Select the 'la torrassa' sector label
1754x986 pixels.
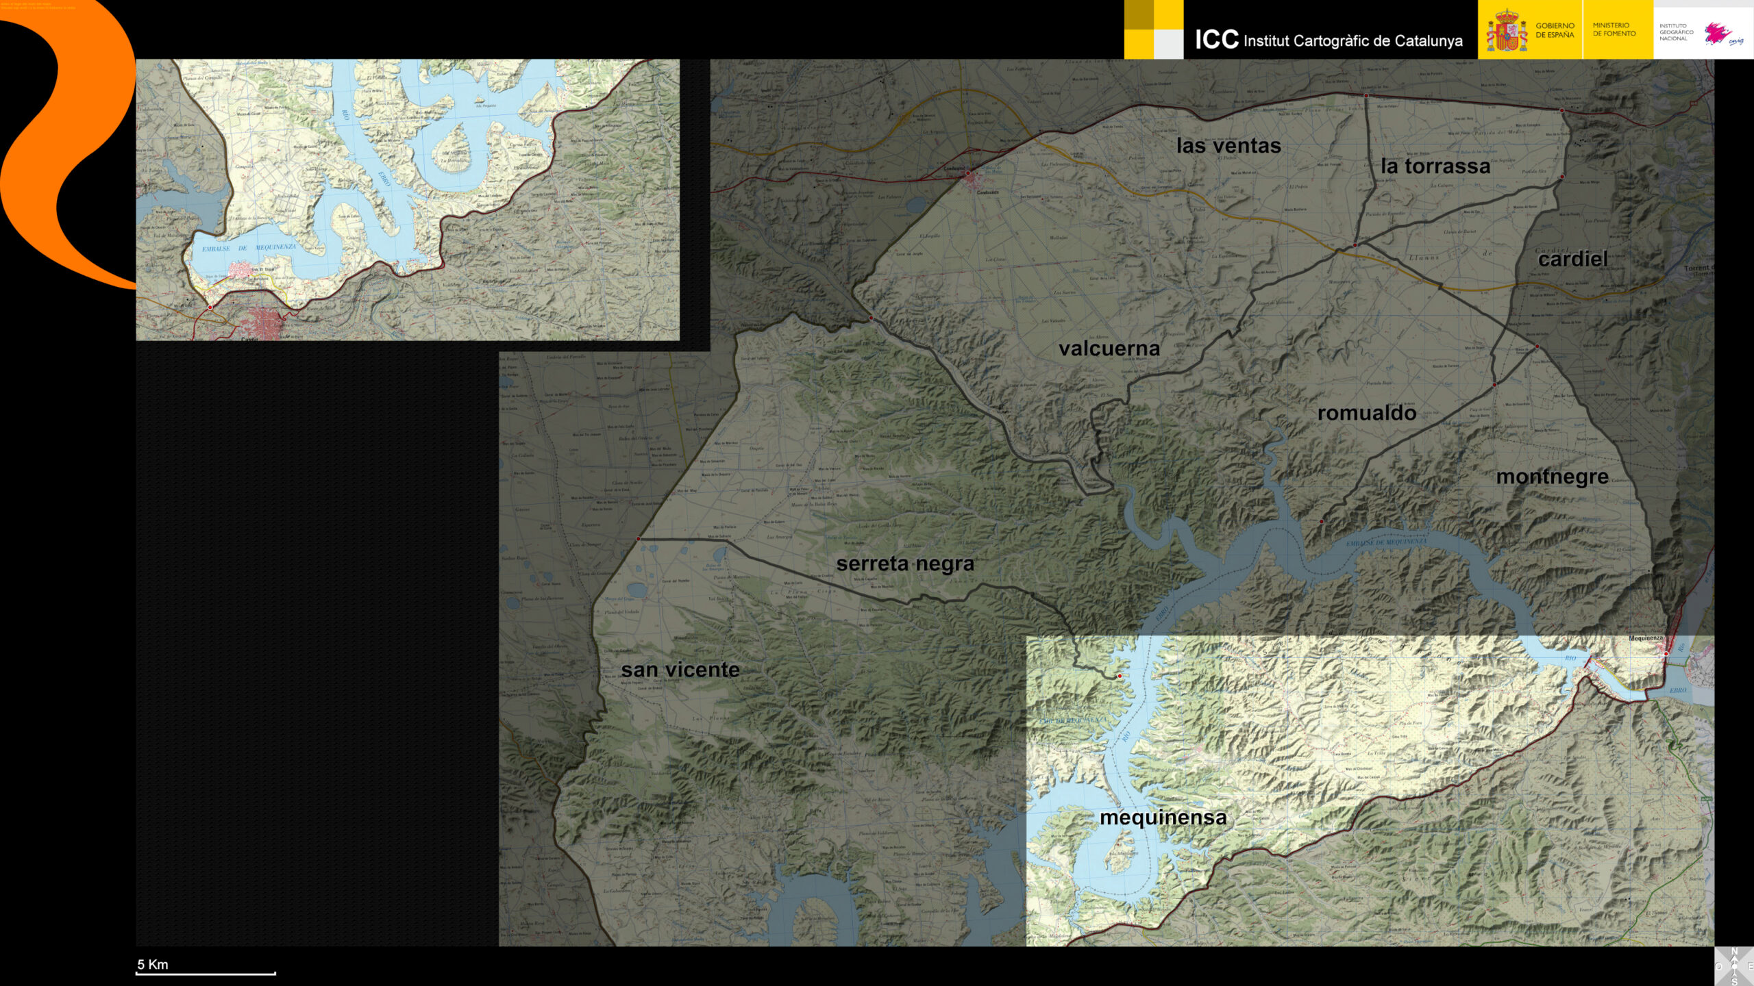click(1435, 166)
